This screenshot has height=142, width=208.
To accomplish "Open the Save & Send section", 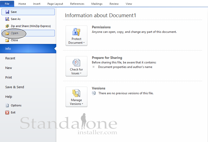I will pos(28,87).
